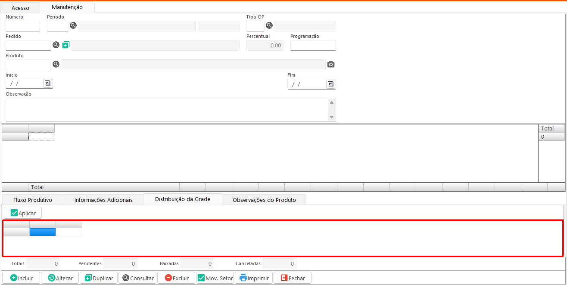Screen dimensions: 567x285
Task: Select the highlighted blue grid cell
Action: click(x=43, y=232)
